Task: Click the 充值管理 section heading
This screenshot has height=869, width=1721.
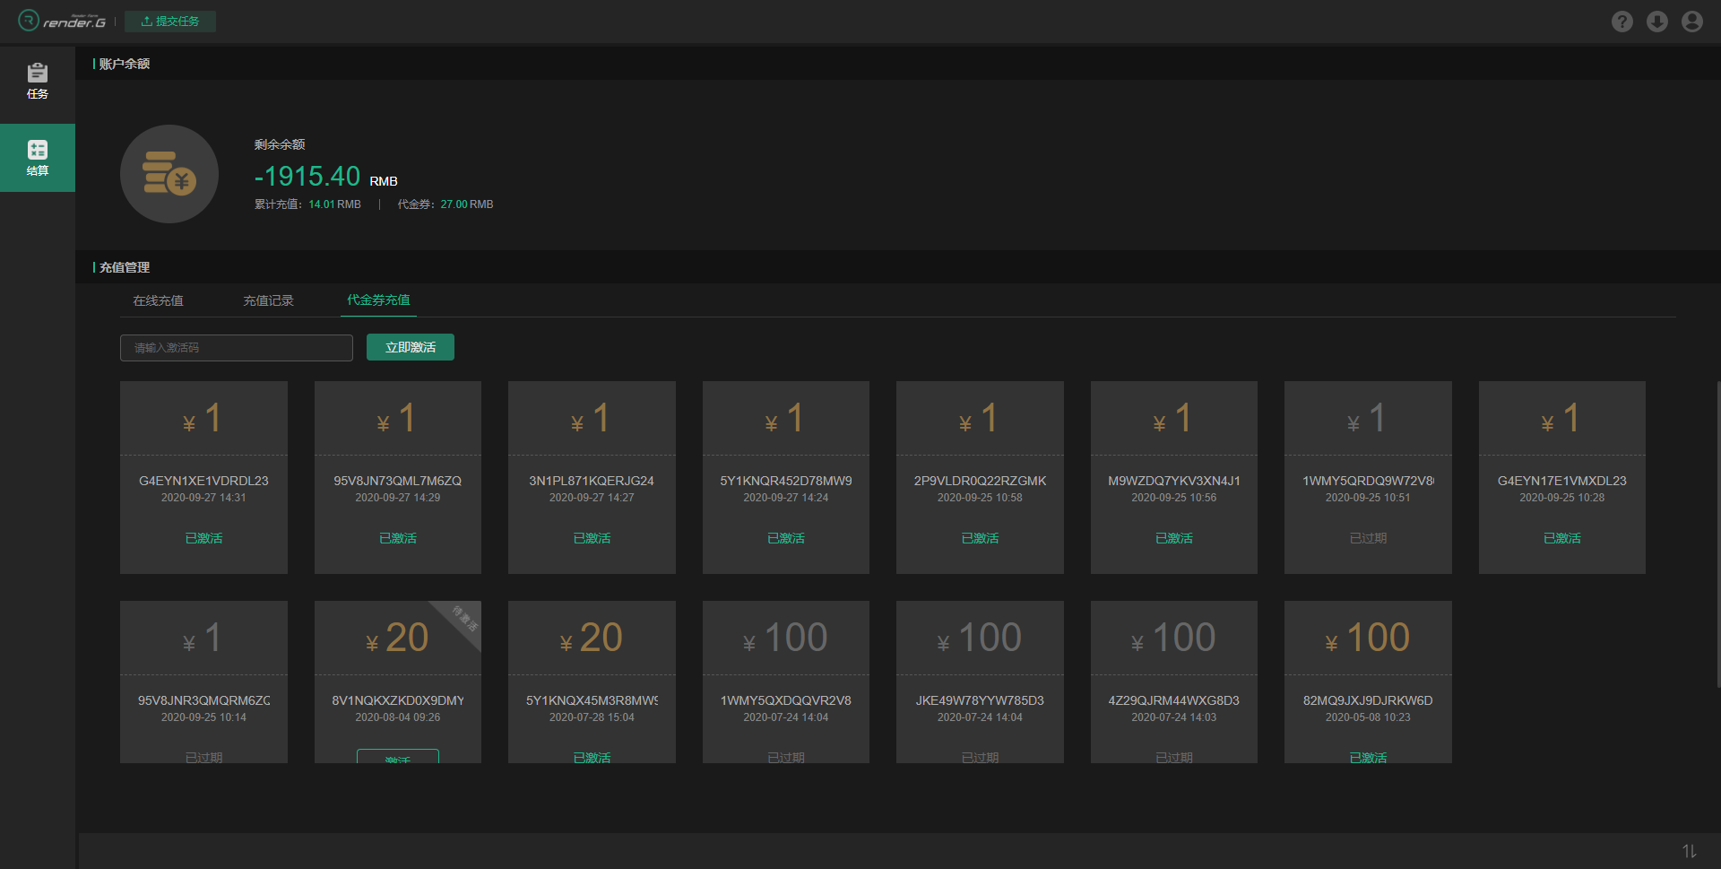Action: click(124, 267)
